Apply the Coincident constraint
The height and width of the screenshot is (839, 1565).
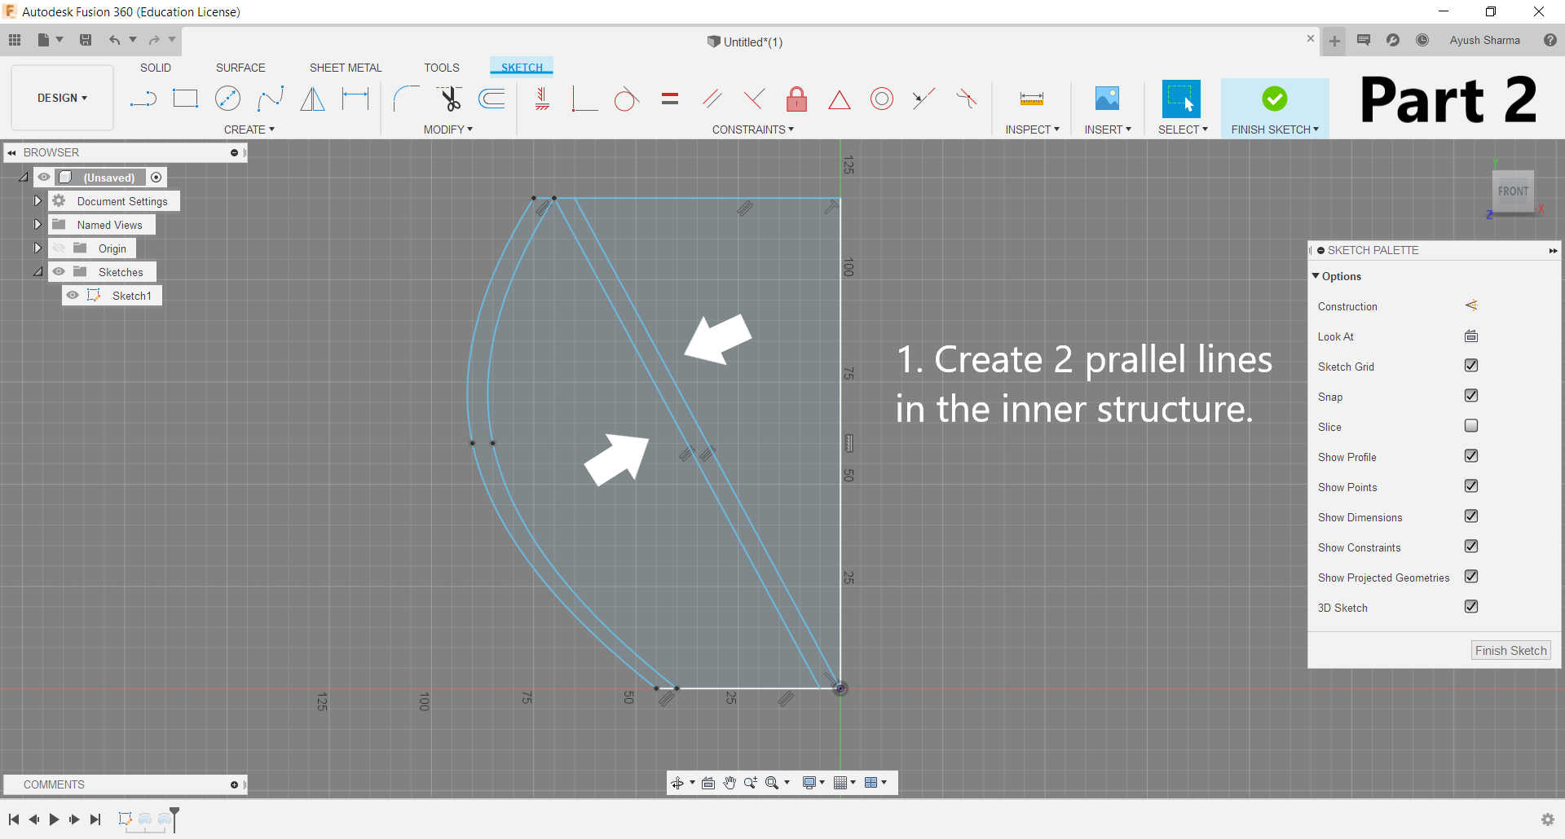584,99
